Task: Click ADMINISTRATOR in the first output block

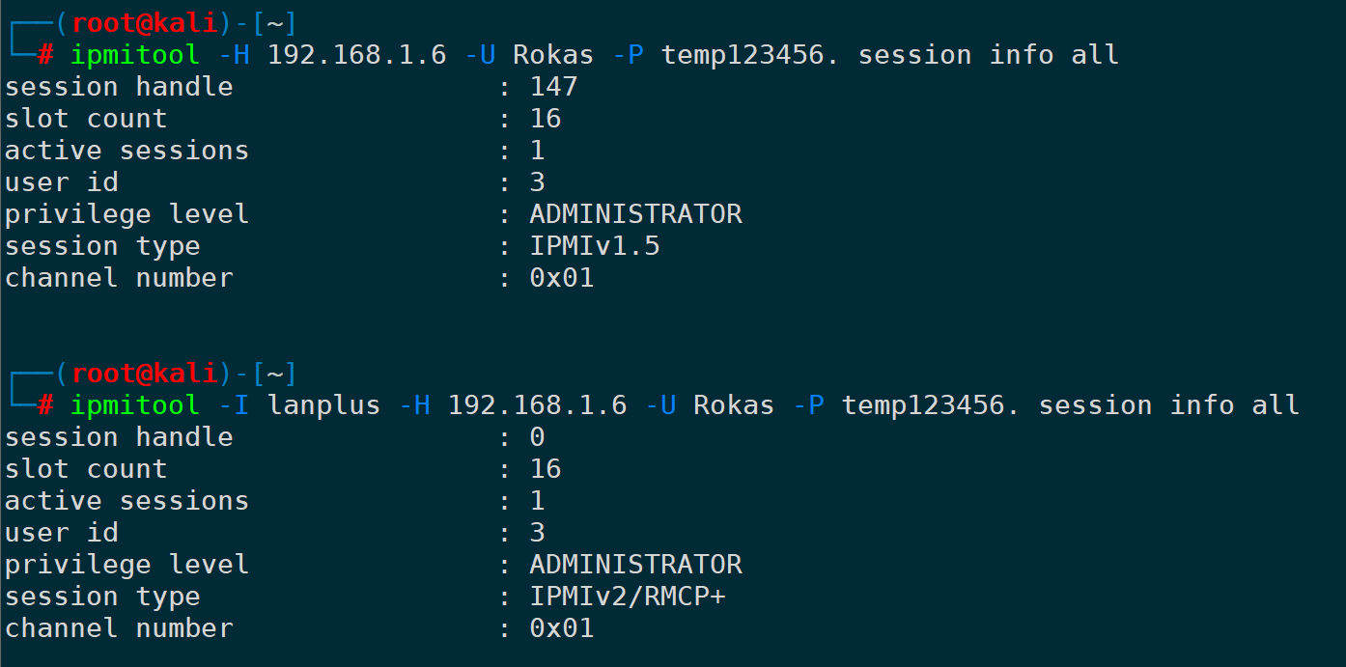Action: (635, 214)
